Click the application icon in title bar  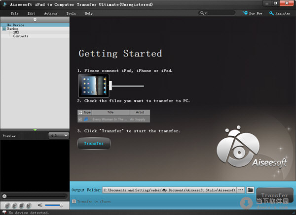5,4
